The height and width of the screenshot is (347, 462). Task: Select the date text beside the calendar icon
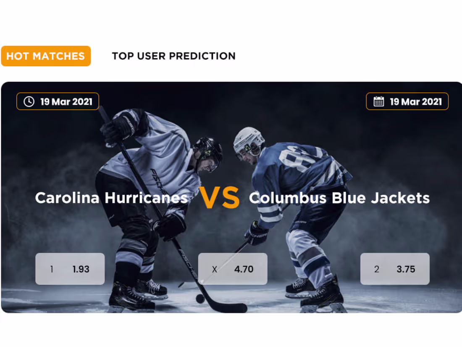tap(416, 101)
